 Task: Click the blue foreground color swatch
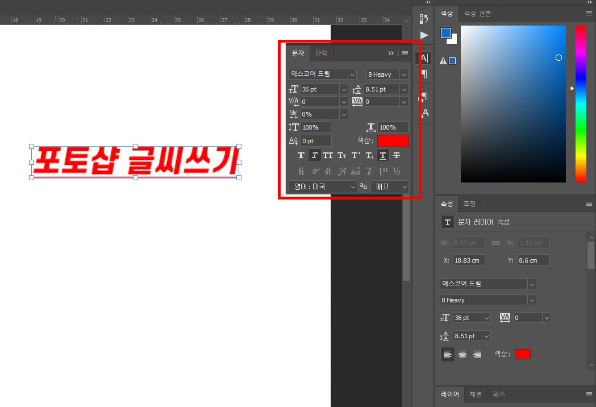[x=445, y=33]
